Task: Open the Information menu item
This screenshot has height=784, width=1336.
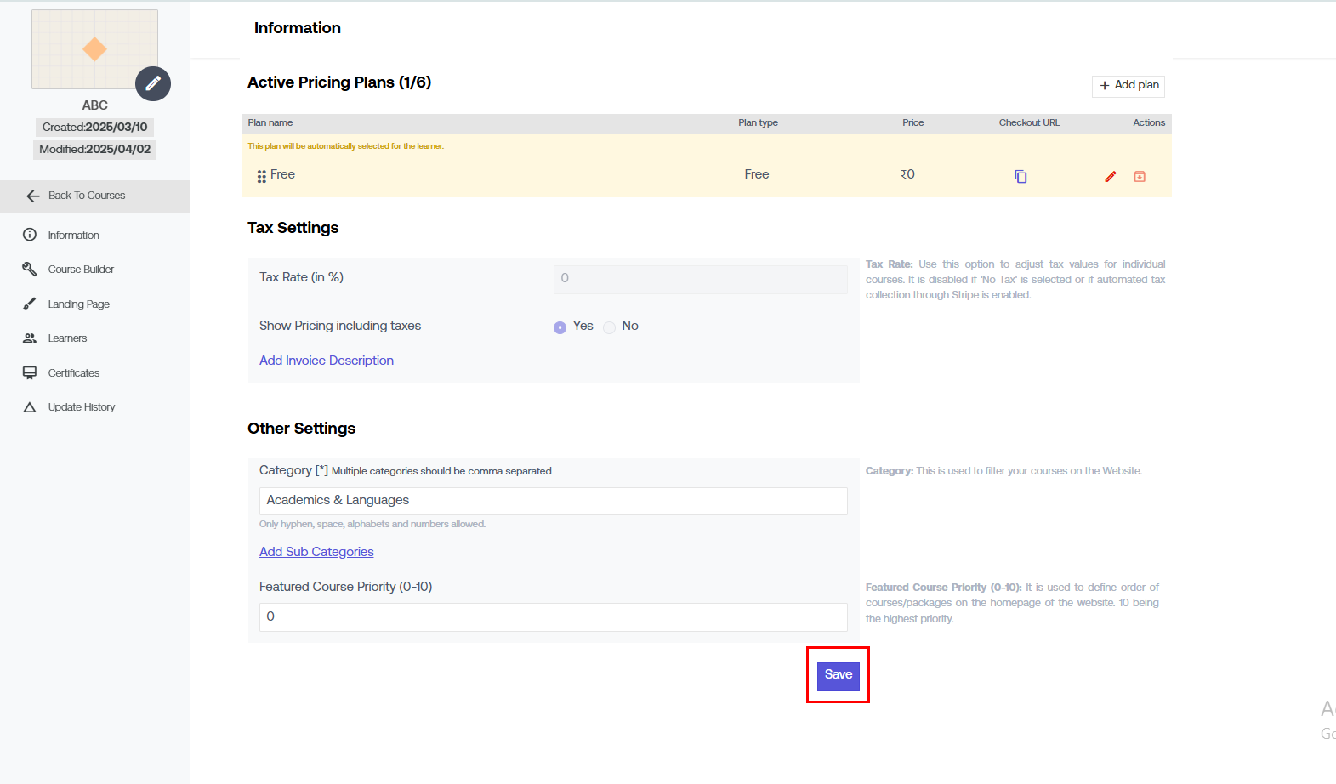Action: 73,236
